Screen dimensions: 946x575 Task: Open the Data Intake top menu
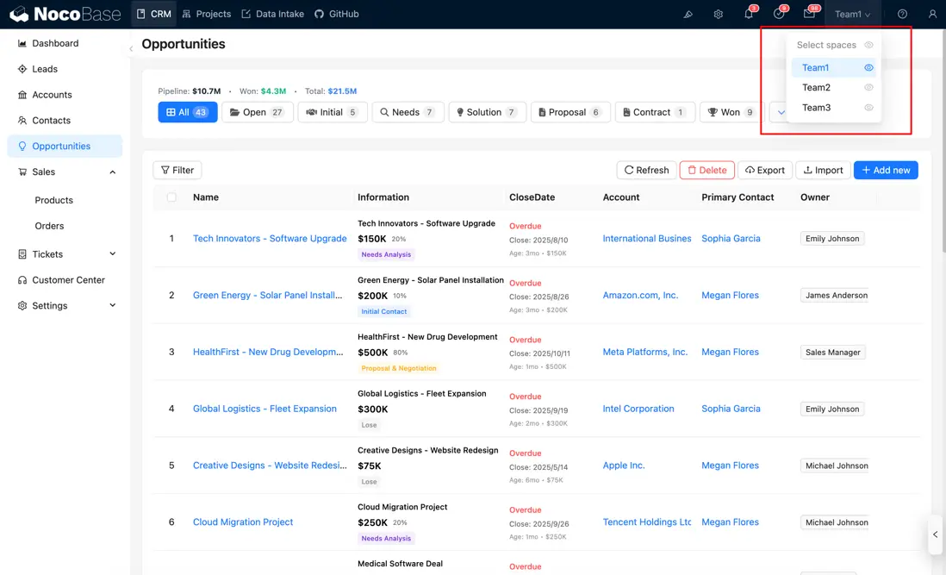tap(272, 14)
